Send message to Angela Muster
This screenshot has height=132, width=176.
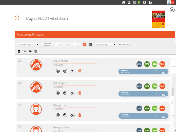click(x=65, y=71)
